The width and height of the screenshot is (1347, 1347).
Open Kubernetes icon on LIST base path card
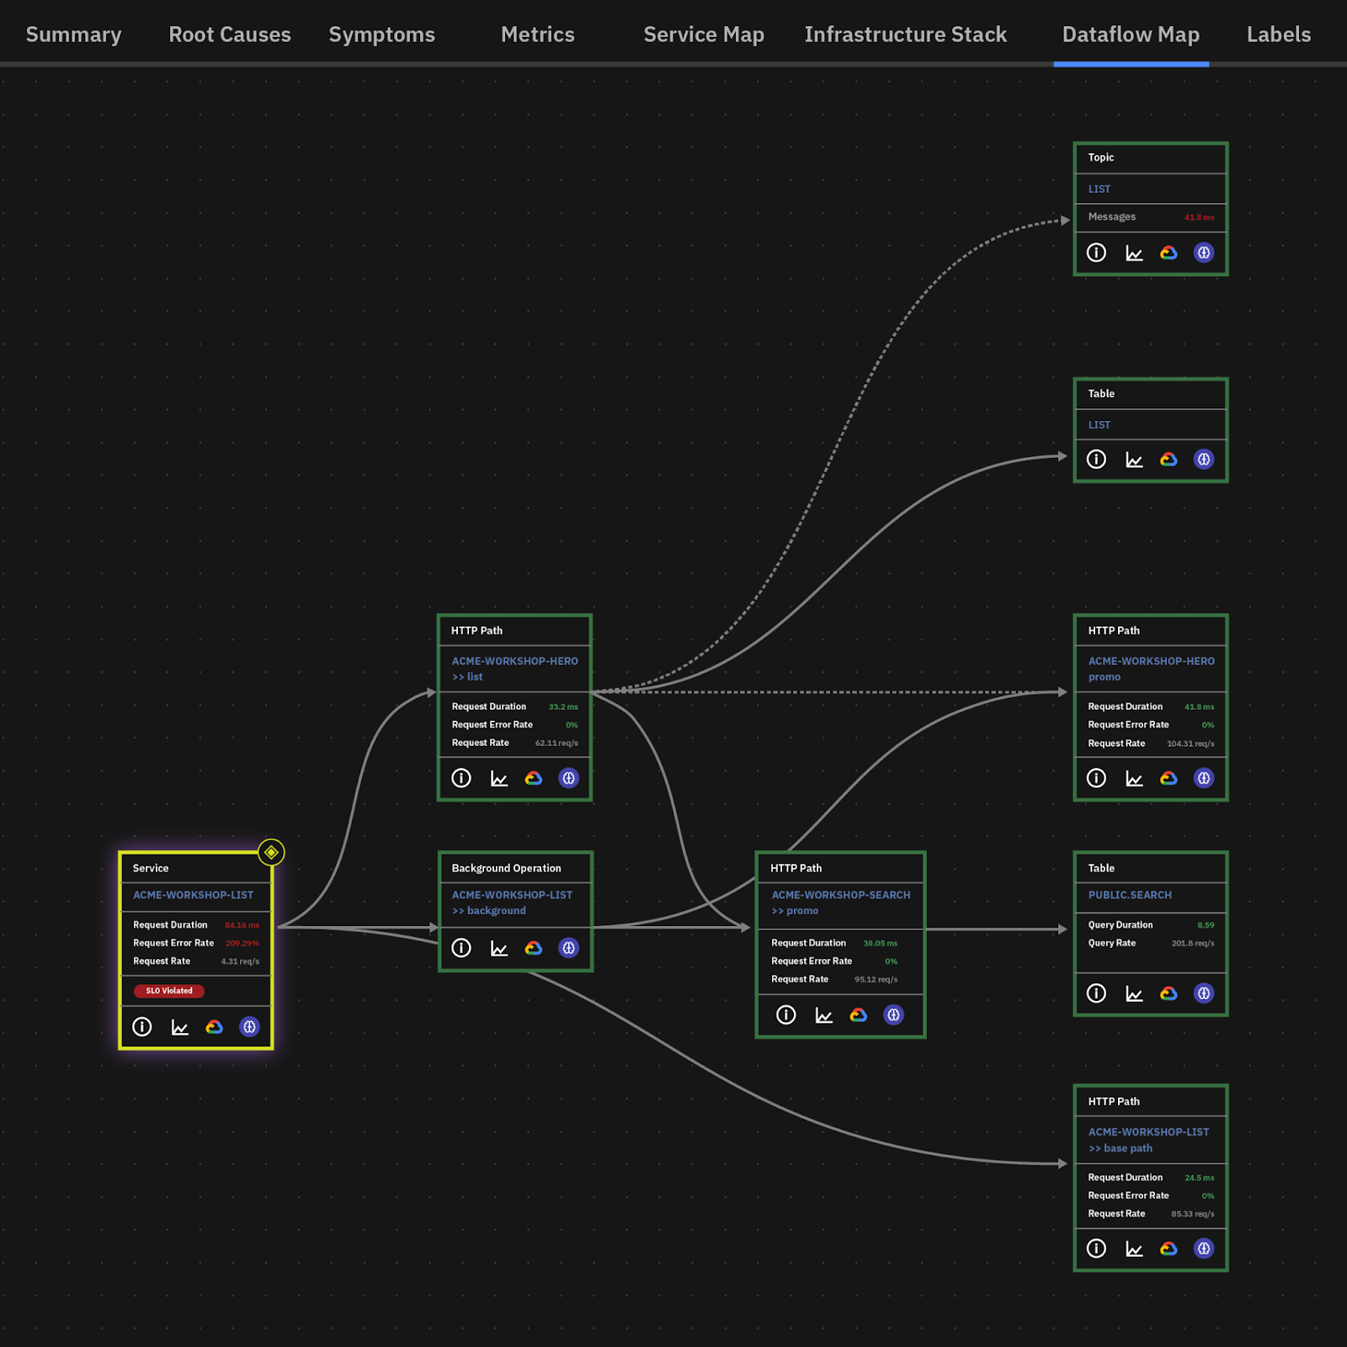tap(1204, 1249)
